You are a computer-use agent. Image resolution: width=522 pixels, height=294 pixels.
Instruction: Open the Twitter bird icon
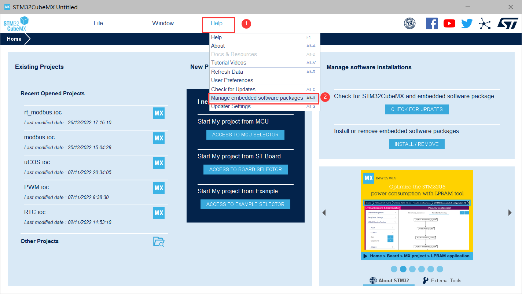pyautogui.click(x=467, y=24)
